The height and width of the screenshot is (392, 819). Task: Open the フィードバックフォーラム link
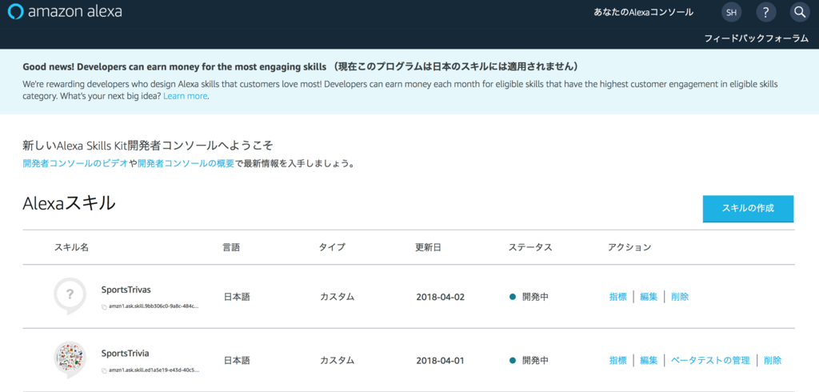click(x=757, y=38)
